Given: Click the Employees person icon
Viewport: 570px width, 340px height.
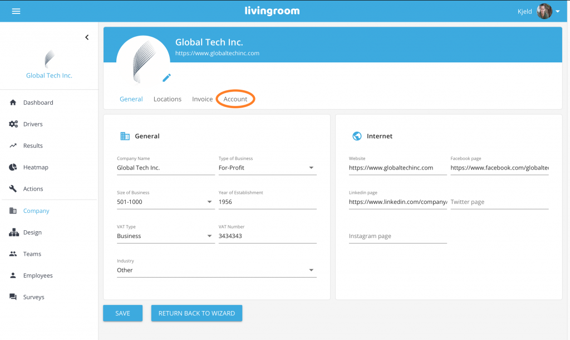Looking at the screenshot, I should [13, 275].
